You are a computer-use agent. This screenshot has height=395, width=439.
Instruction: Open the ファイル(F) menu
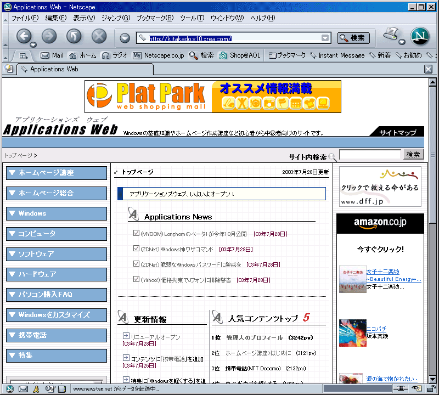[25, 18]
